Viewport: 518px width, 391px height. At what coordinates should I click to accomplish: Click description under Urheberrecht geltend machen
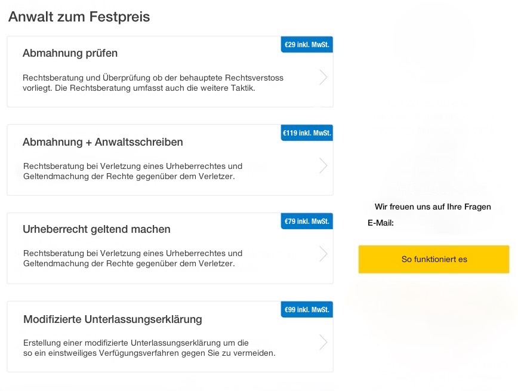[132, 258]
